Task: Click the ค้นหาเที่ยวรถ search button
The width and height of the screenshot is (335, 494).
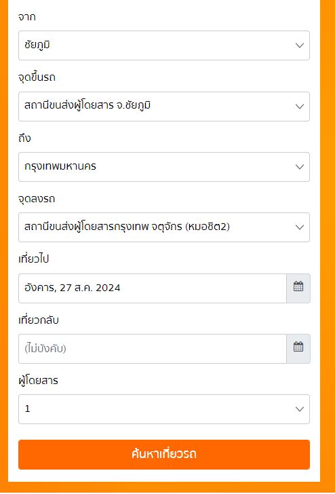Action: [164, 455]
